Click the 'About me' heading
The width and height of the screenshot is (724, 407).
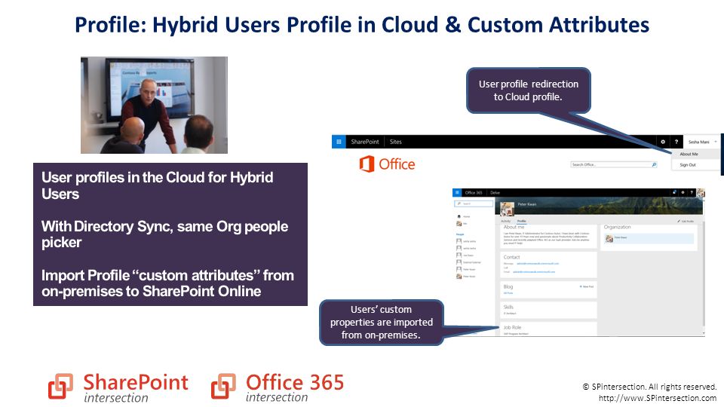(x=514, y=227)
